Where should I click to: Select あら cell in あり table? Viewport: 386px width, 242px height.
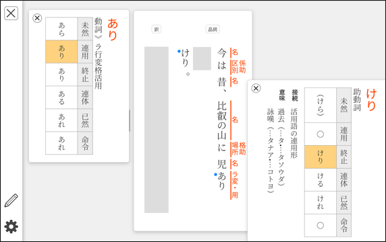(61, 29)
